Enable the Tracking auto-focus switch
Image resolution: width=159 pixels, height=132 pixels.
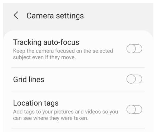click(x=134, y=49)
